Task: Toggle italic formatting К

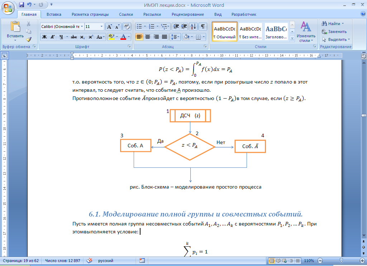Action: tap(53, 37)
